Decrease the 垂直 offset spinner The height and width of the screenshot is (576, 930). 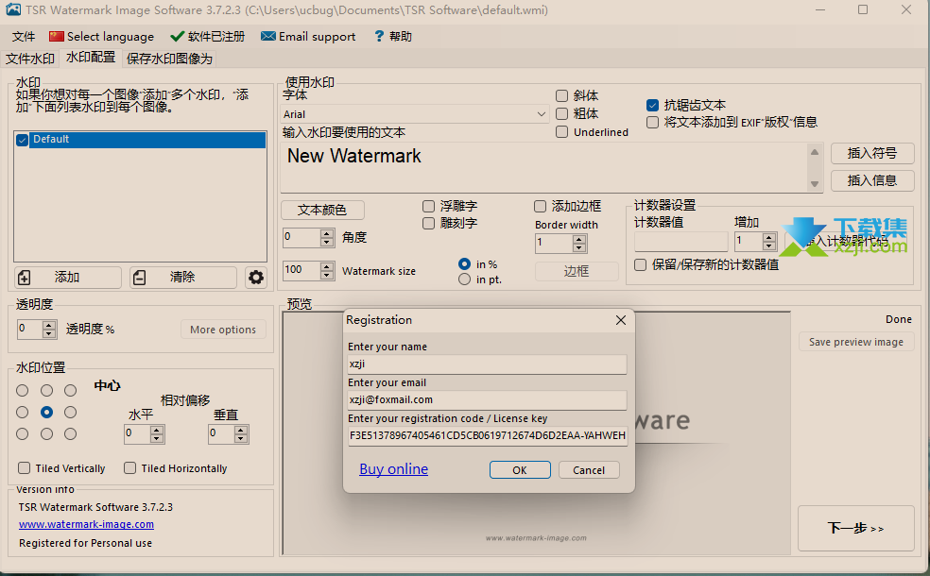tap(241, 439)
